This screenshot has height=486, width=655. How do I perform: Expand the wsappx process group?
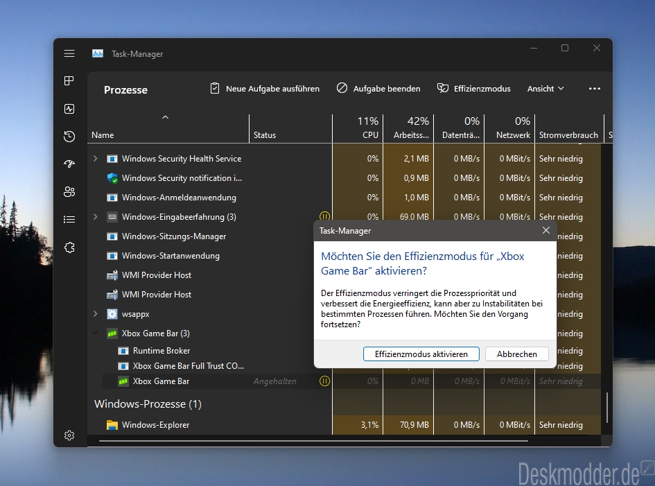coord(95,313)
